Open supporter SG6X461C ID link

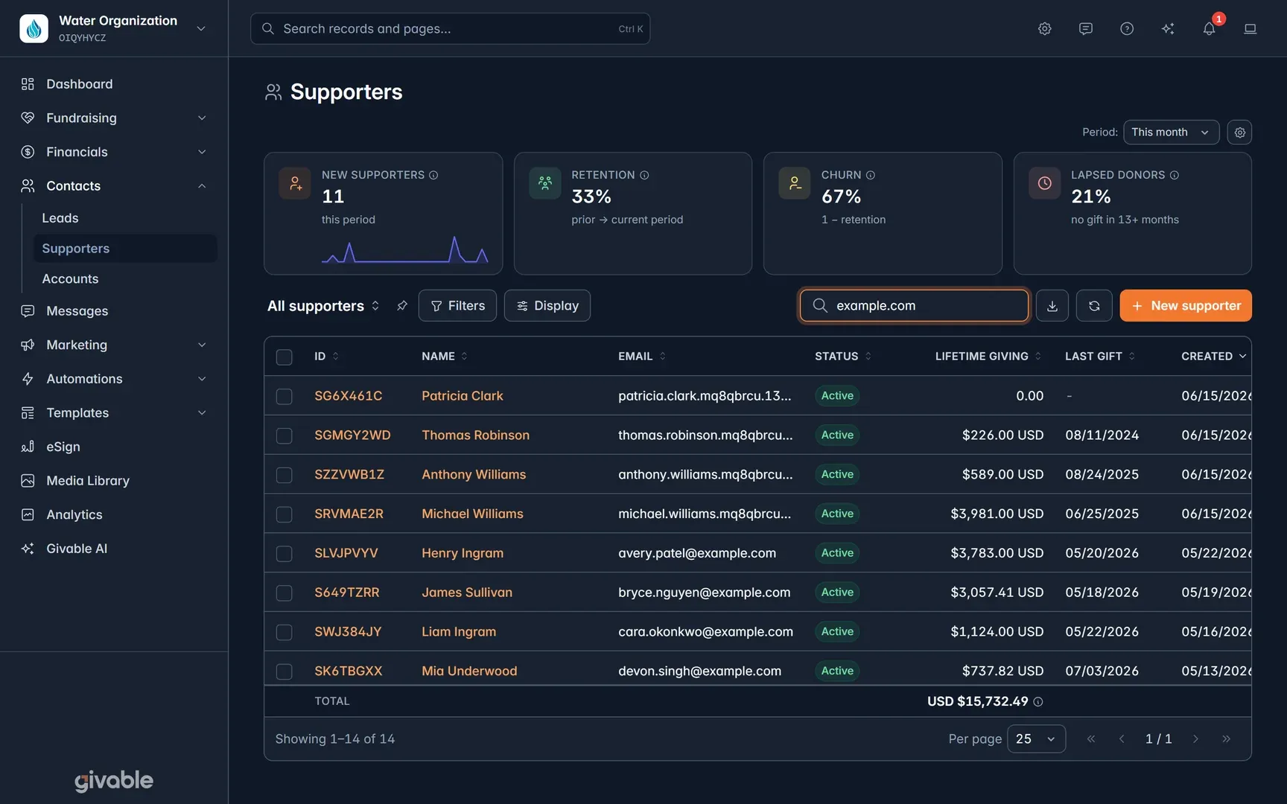click(348, 396)
